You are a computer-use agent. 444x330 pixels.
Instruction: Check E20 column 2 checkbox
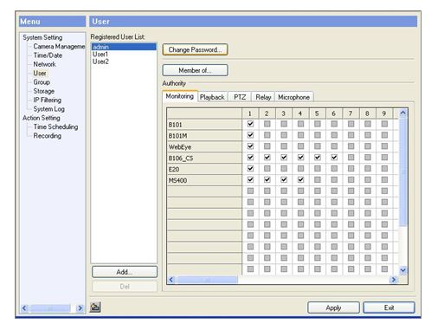tap(267, 169)
